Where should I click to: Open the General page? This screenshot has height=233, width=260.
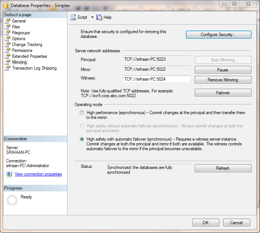pos(19,21)
